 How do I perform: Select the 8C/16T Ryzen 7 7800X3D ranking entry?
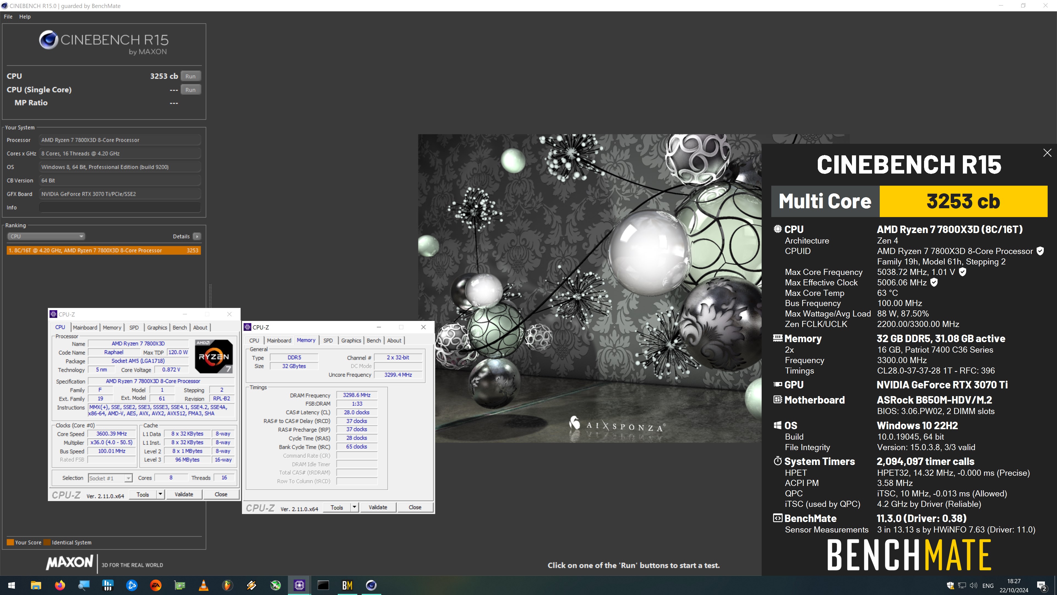coord(104,250)
